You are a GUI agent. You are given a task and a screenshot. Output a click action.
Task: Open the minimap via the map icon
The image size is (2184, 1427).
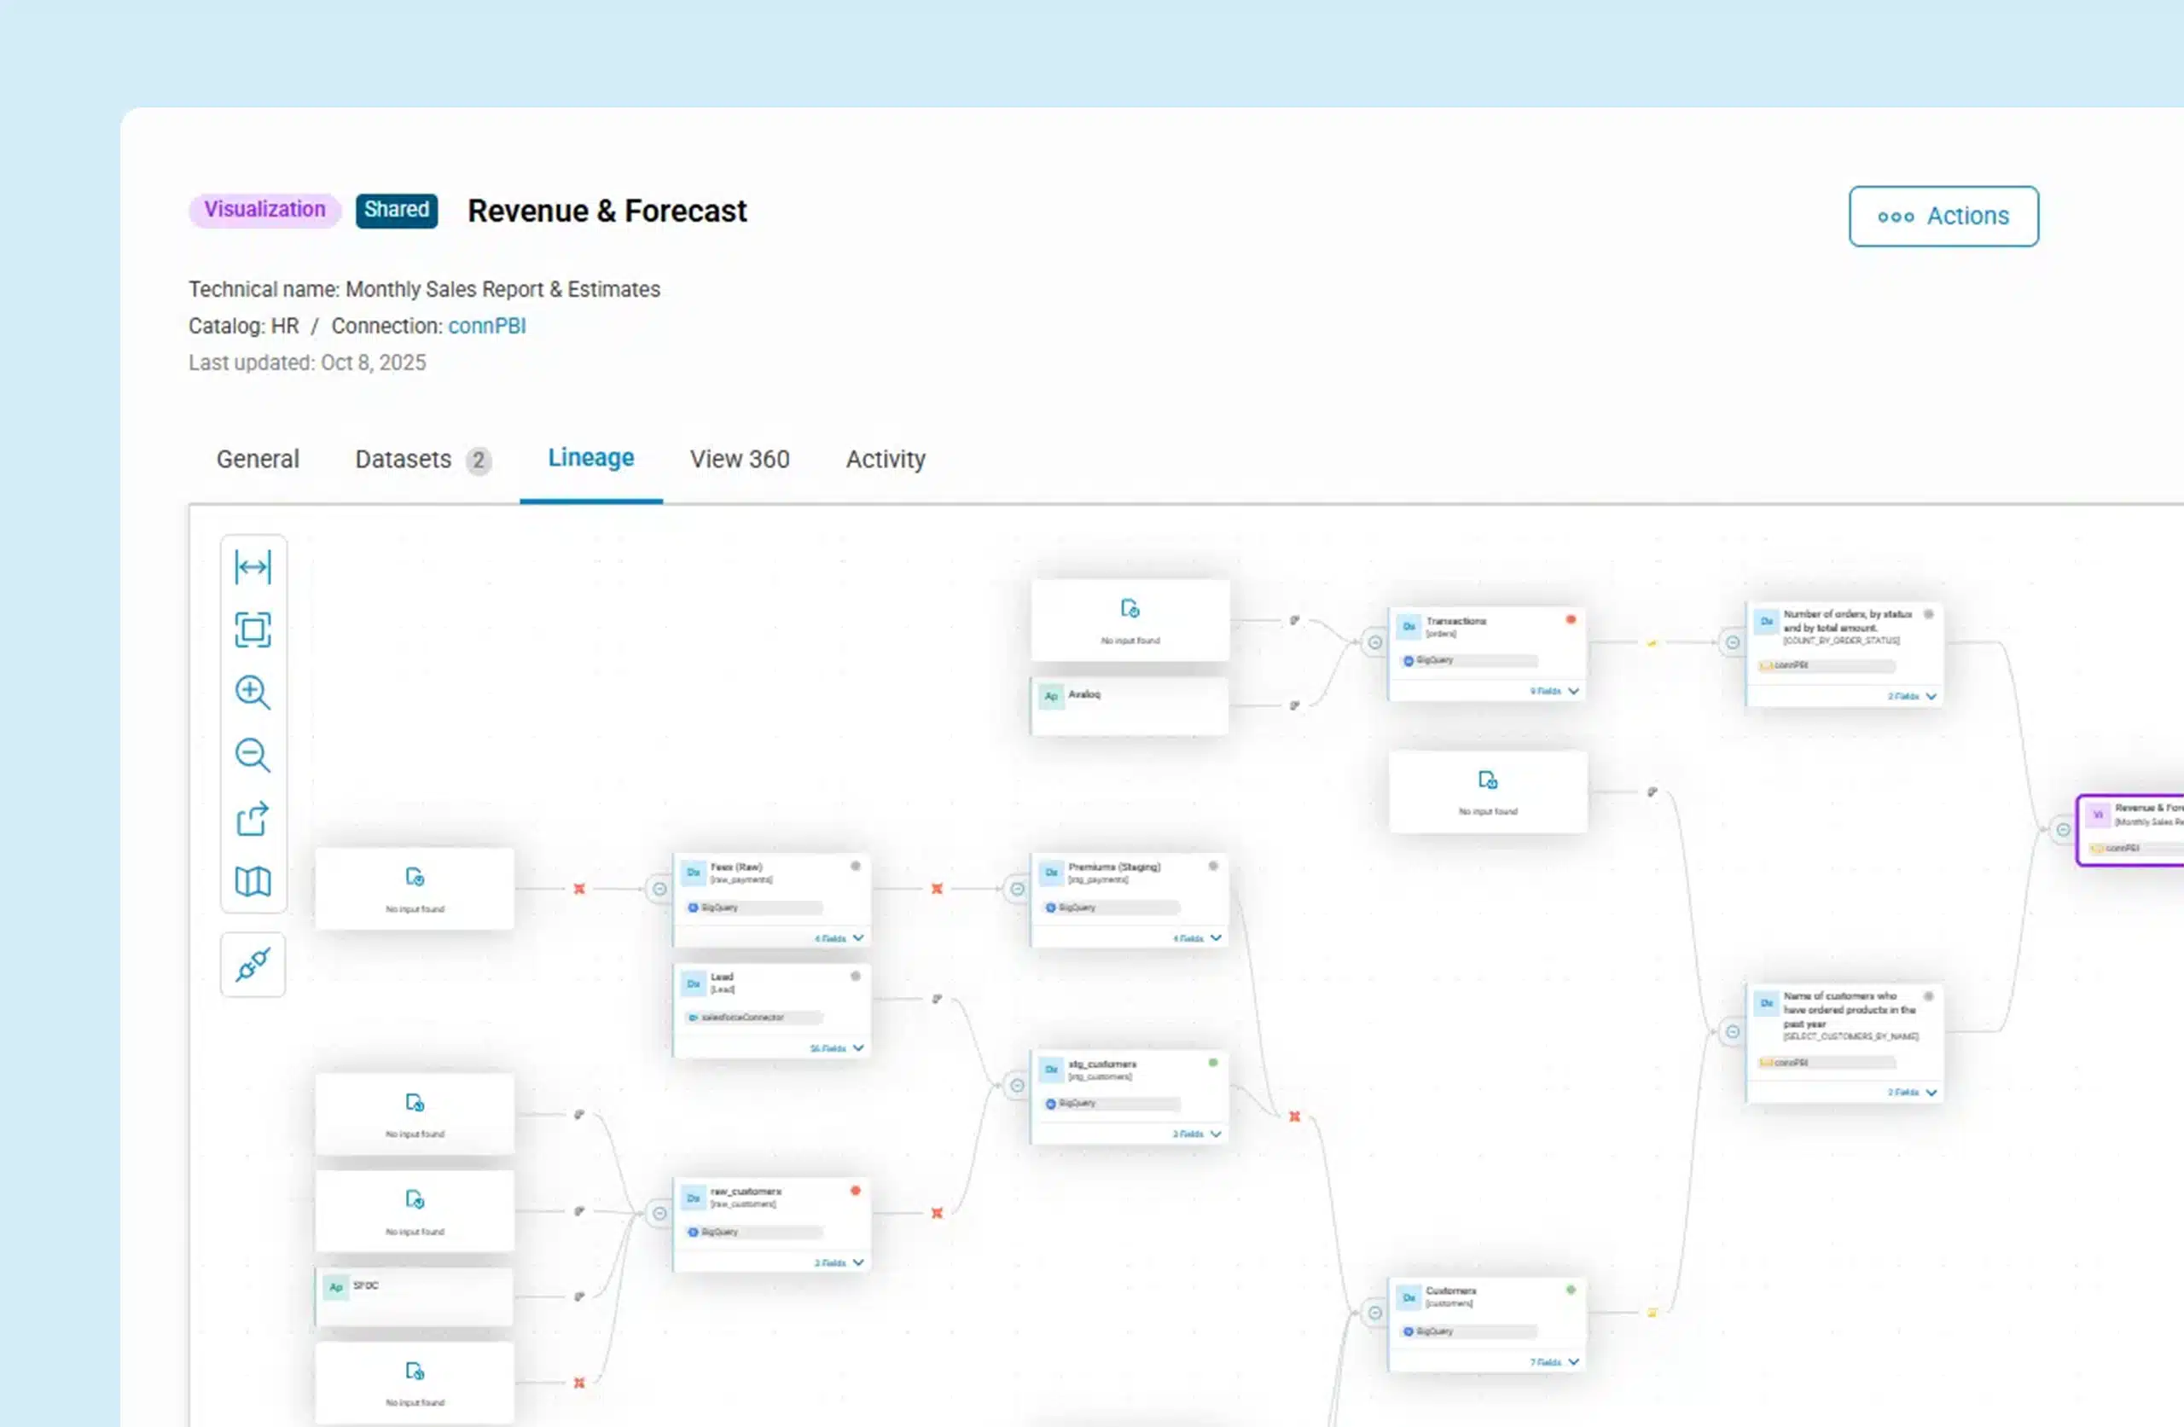253,882
